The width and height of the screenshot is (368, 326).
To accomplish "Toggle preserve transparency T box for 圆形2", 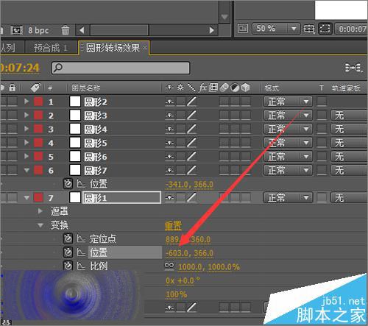I will (322, 102).
